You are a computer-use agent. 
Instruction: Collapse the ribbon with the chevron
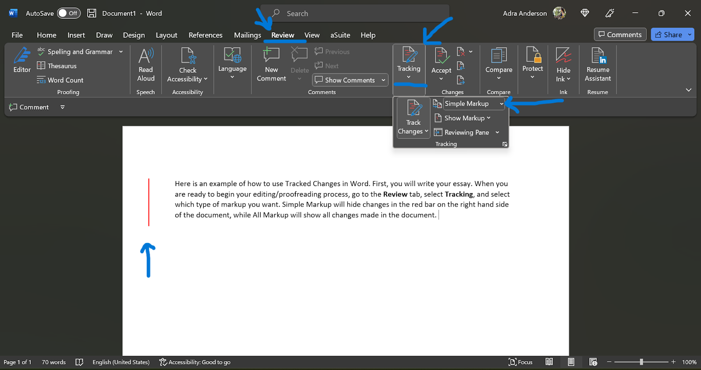tap(689, 90)
